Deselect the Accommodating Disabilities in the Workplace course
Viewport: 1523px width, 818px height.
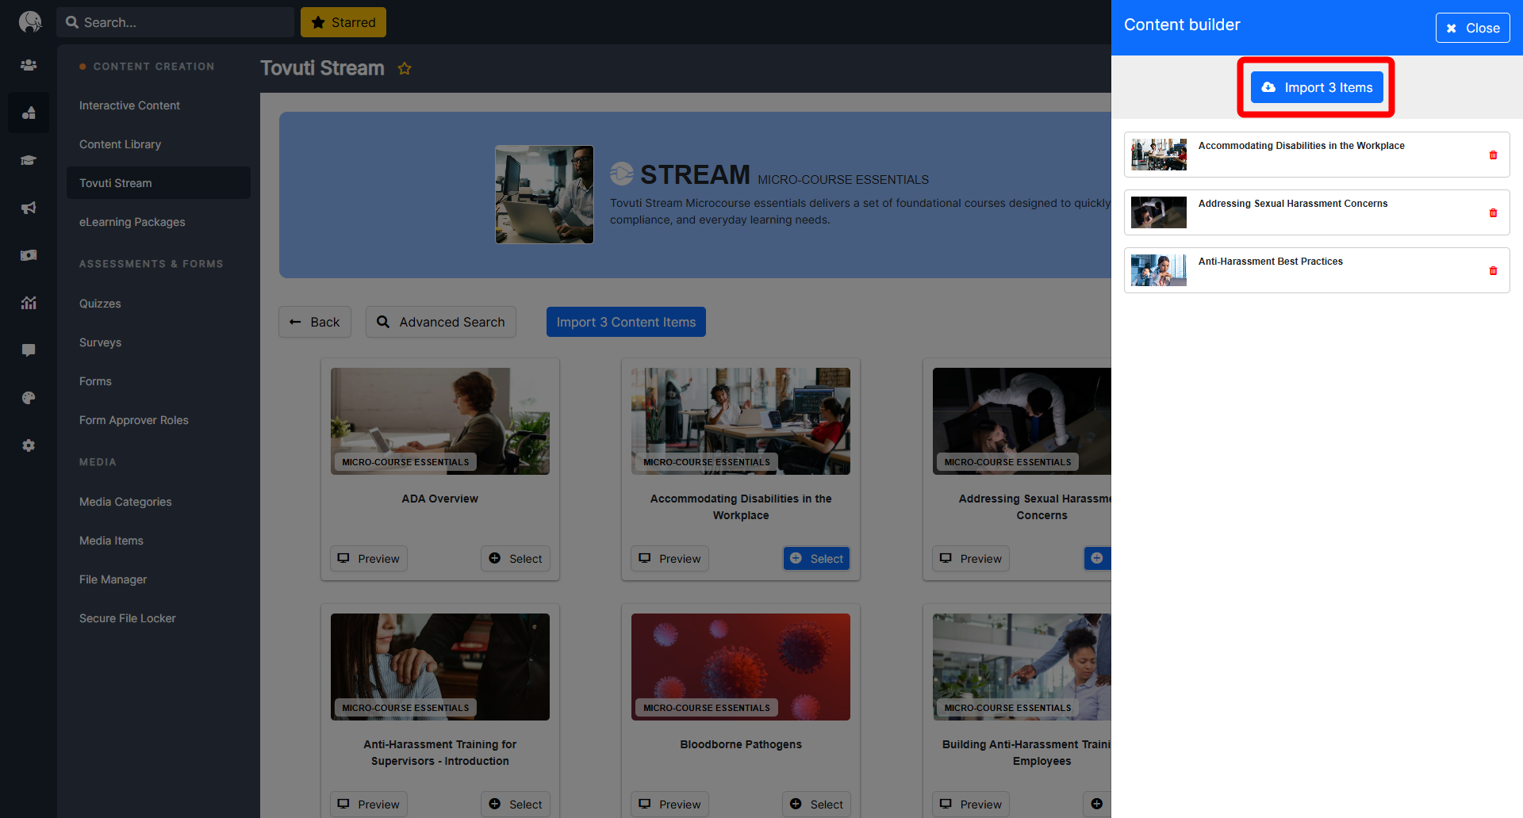click(x=816, y=559)
